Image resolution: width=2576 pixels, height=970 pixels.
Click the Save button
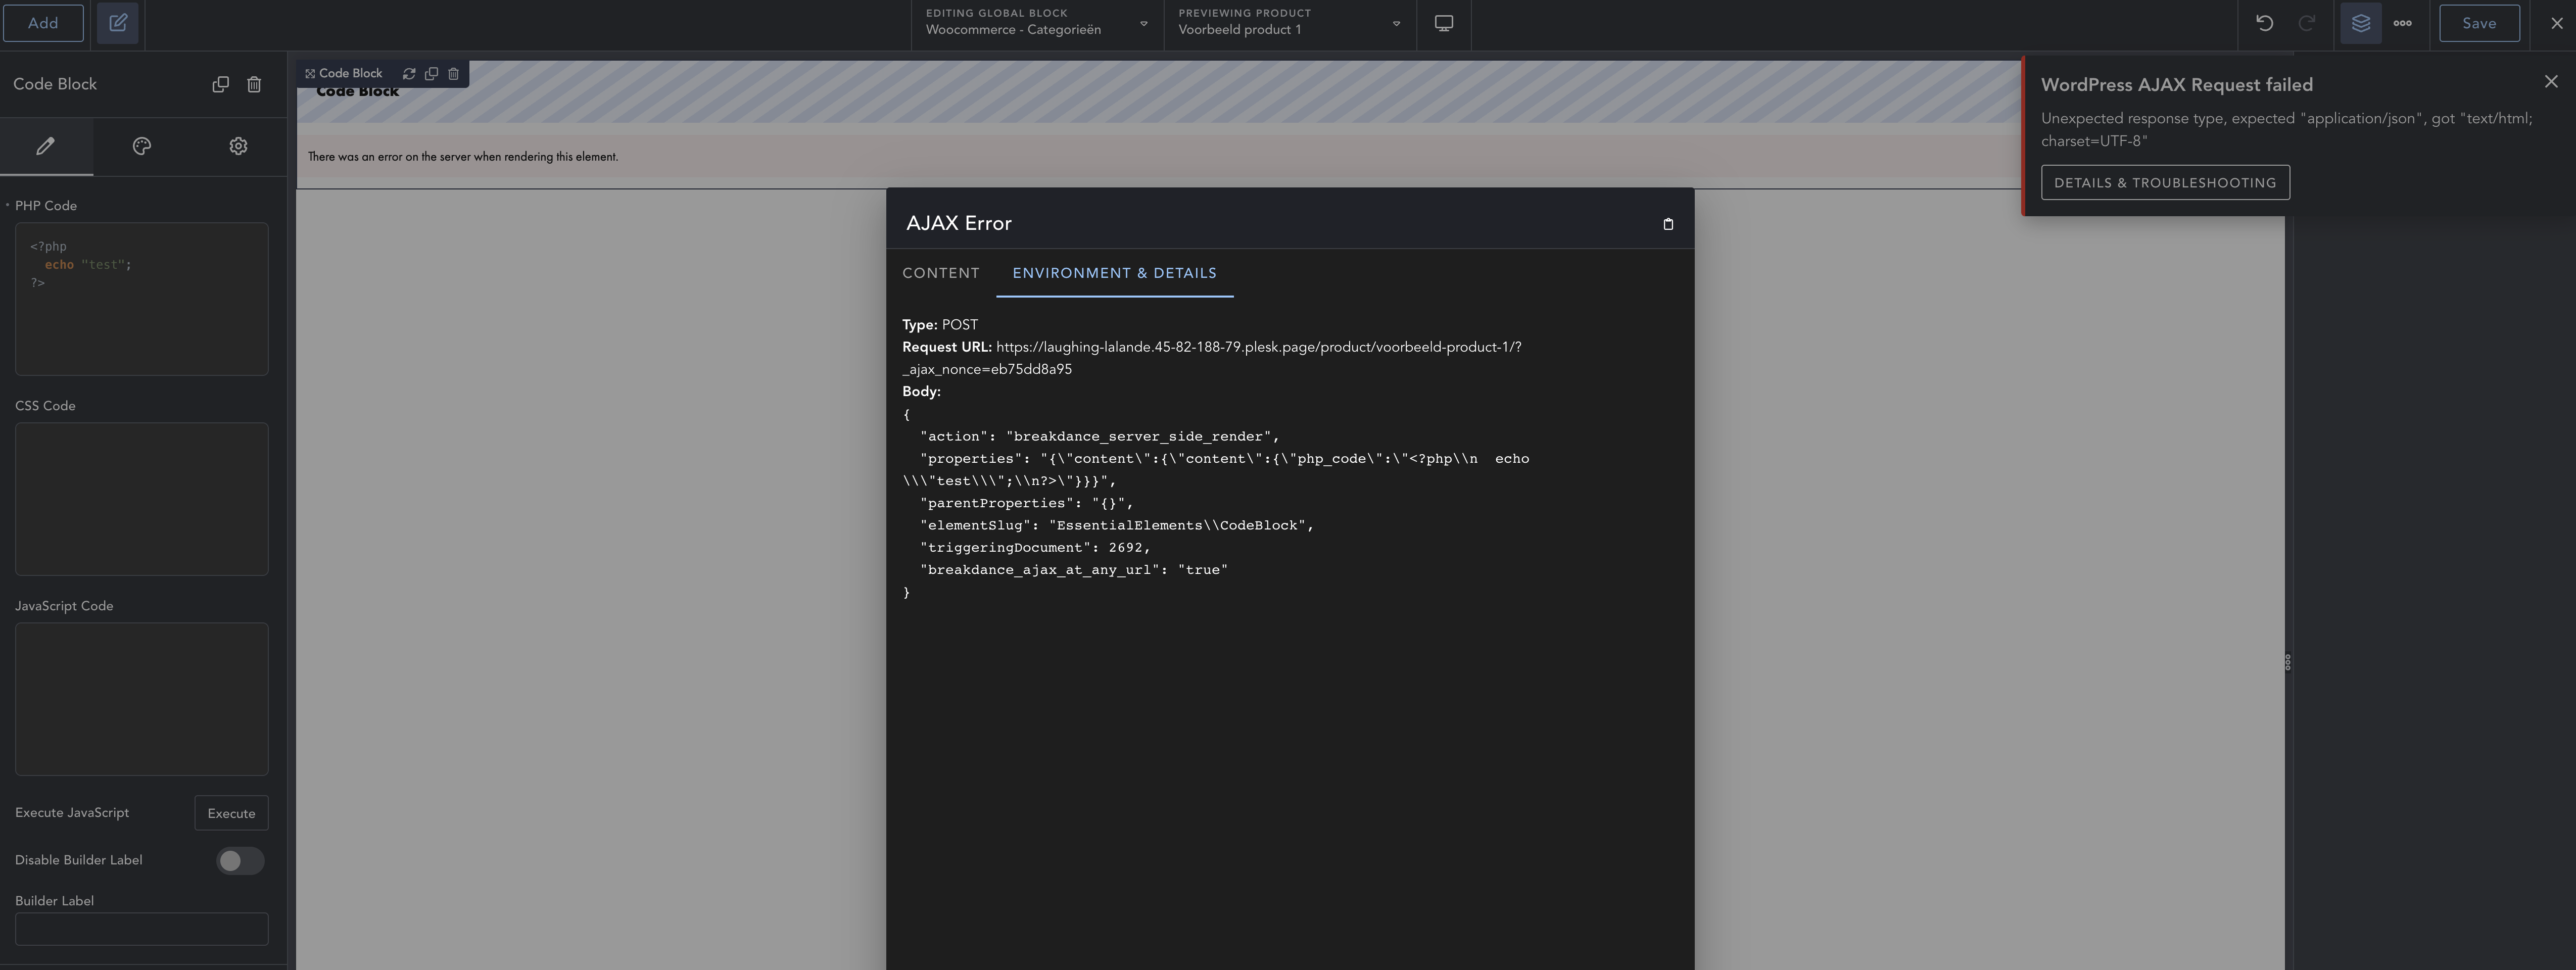click(2479, 22)
